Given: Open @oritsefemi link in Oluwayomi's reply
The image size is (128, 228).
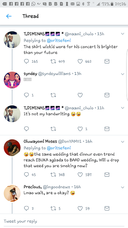Looking at the screenshot, I should pyautogui.click(x=59, y=148).
